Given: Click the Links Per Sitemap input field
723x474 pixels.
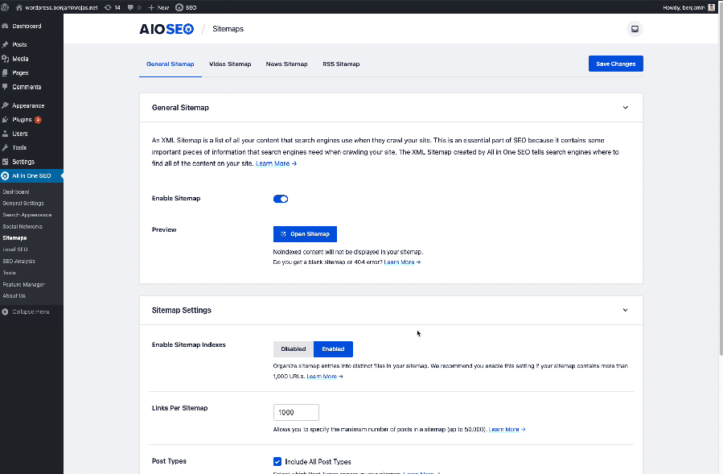Looking at the screenshot, I should coord(296,412).
